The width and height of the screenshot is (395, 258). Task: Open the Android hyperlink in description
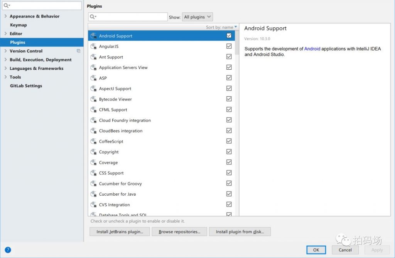pyautogui.click(x=312, y=49)
